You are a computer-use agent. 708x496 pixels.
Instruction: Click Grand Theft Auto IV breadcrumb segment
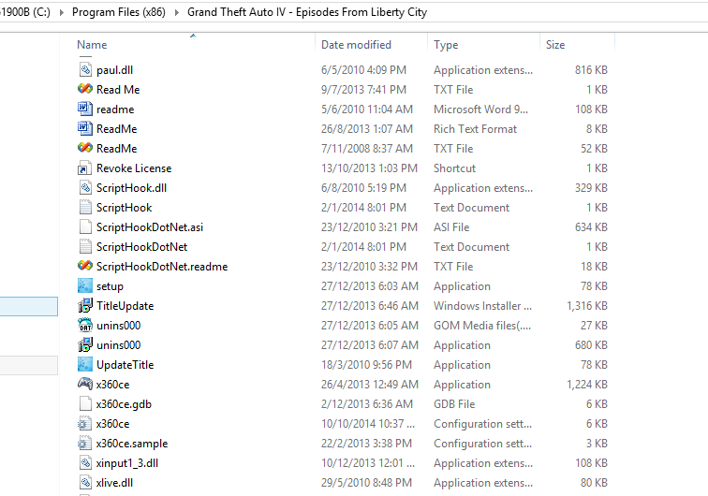[x=307, y=12]
